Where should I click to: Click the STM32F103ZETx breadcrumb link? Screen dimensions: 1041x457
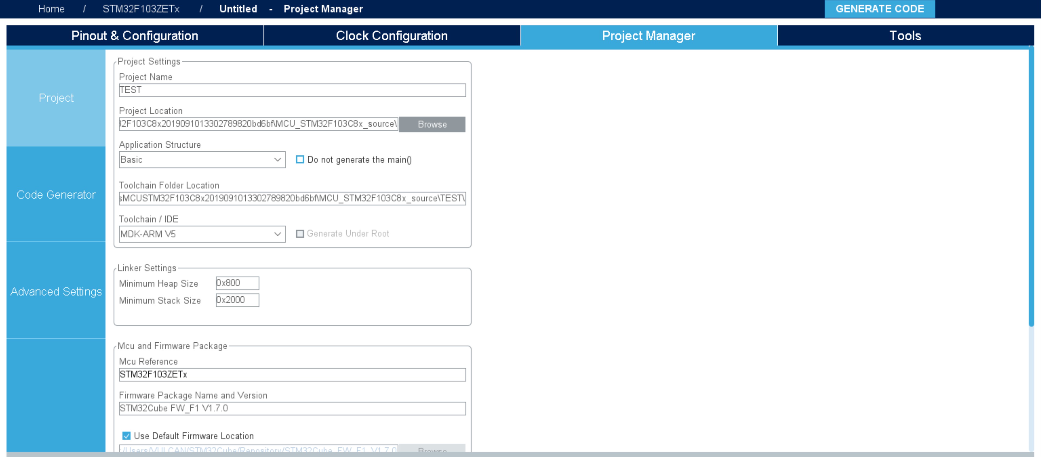[x=141, y=9]
